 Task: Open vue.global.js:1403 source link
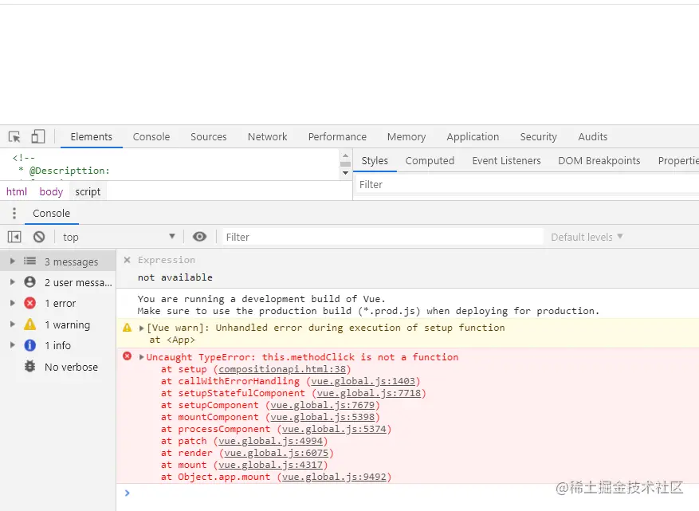(363, 381)
